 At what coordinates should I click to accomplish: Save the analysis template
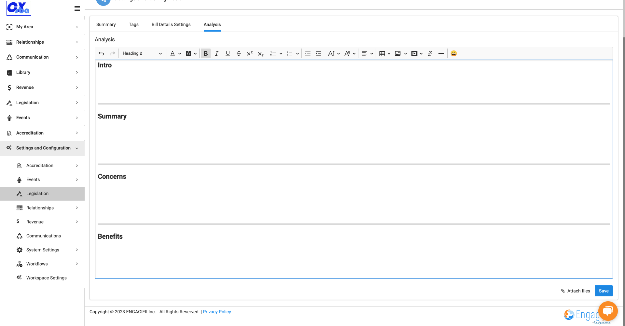(604, 291)
